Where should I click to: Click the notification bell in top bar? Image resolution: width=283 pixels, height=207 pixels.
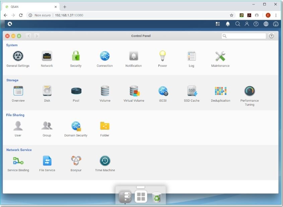tap(228, 24)
